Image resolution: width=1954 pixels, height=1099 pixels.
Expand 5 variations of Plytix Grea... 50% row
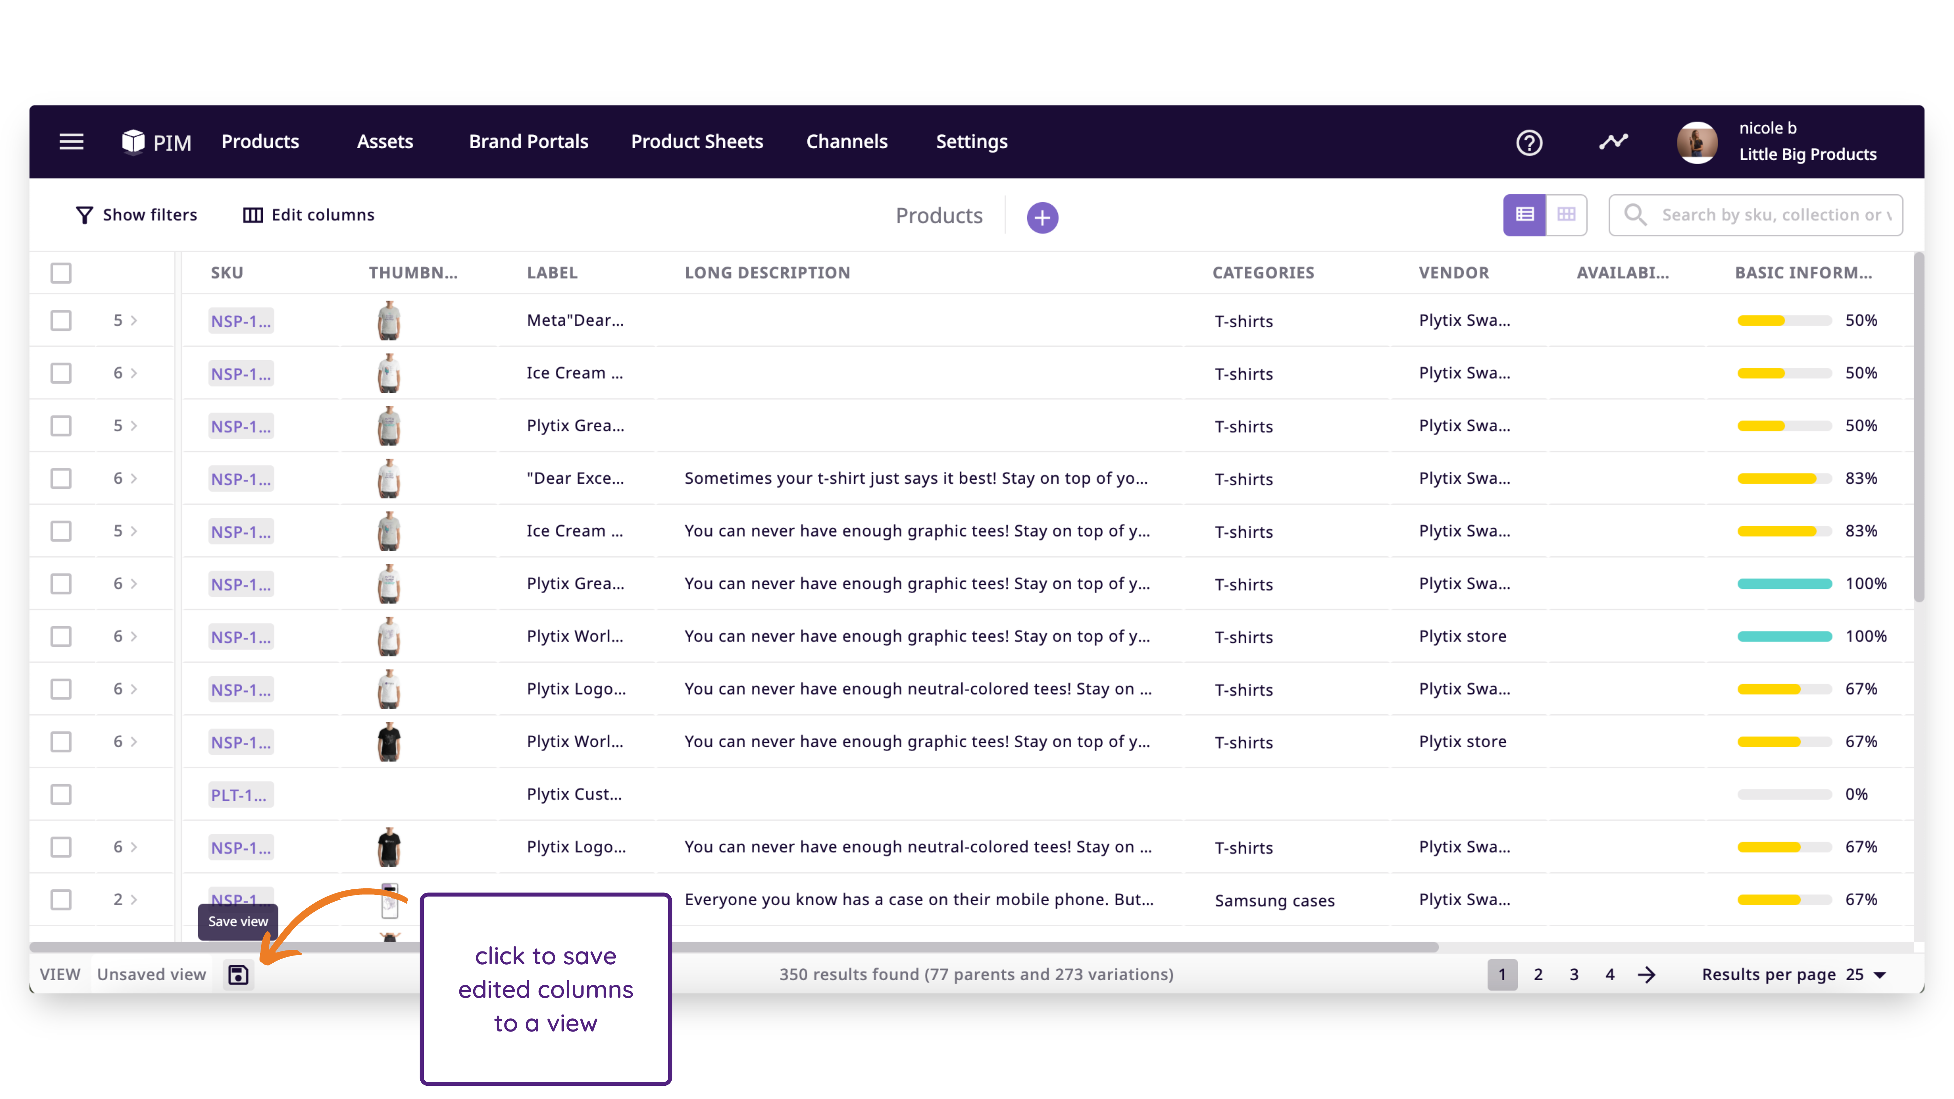coord(125,425)
